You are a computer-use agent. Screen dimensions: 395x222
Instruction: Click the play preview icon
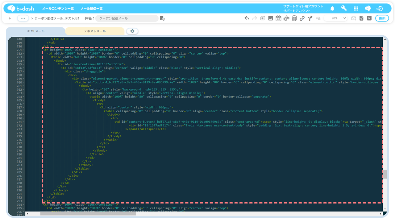point(369,18)
